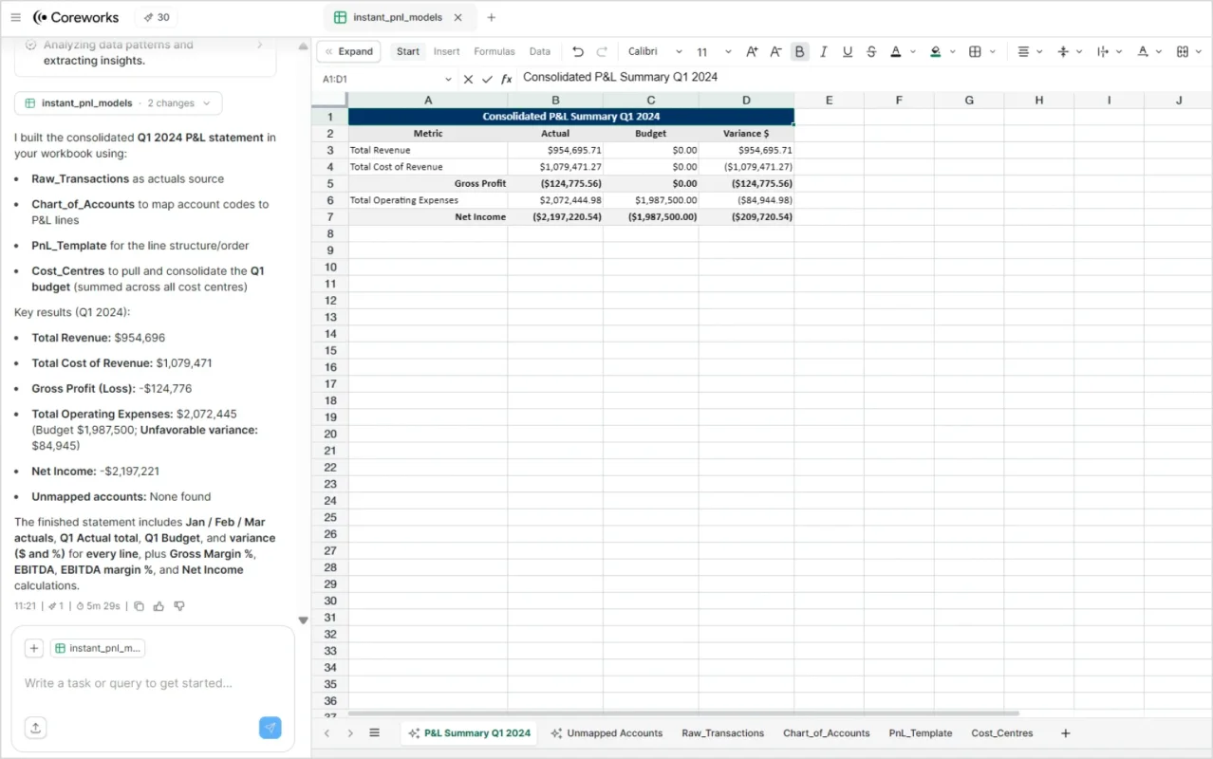Click the thumbs up feedback icon
1213x759 pixels.
tap(159, 605)
